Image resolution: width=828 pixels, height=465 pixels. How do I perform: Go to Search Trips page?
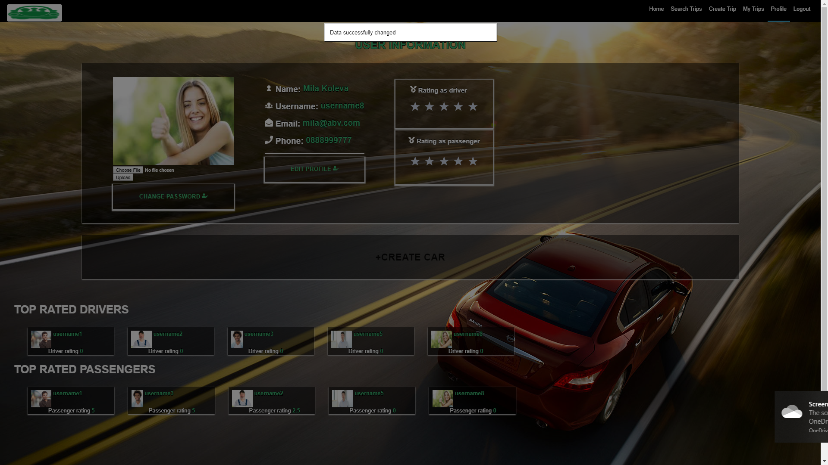tap(686, 9)
